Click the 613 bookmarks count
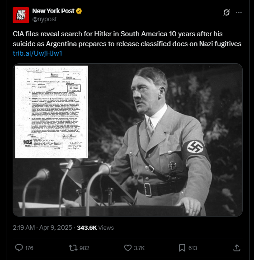Screen dimensions: 254x260 [193, 248]
